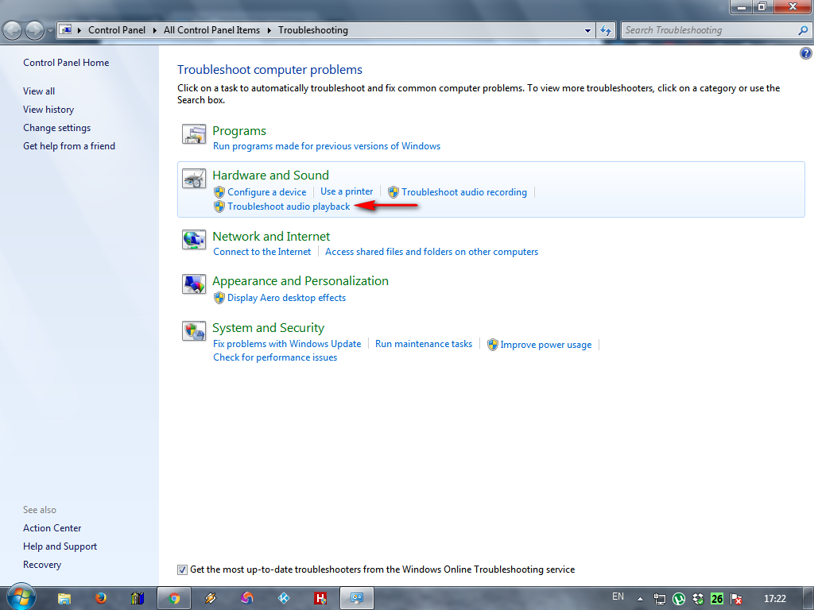The height and width of the screenshot is (610, 814).
Task: Click the Control Panel breadcrumb
Action: [116, 30]
